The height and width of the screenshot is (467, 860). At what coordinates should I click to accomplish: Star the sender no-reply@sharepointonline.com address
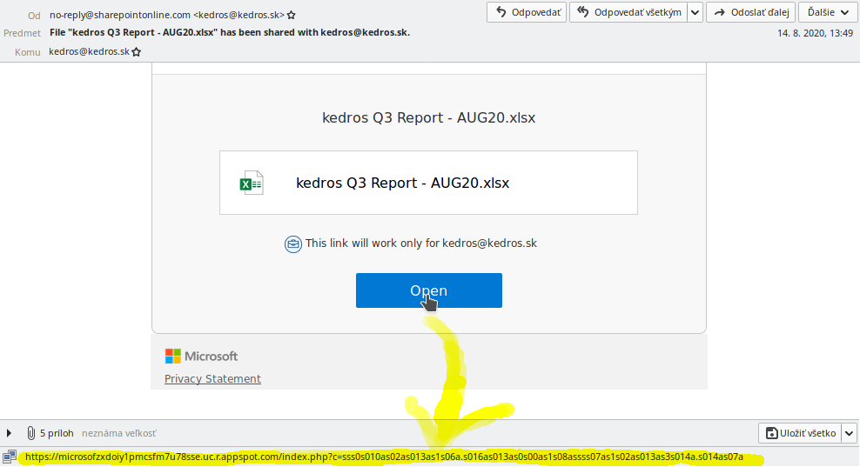(292, 16)
